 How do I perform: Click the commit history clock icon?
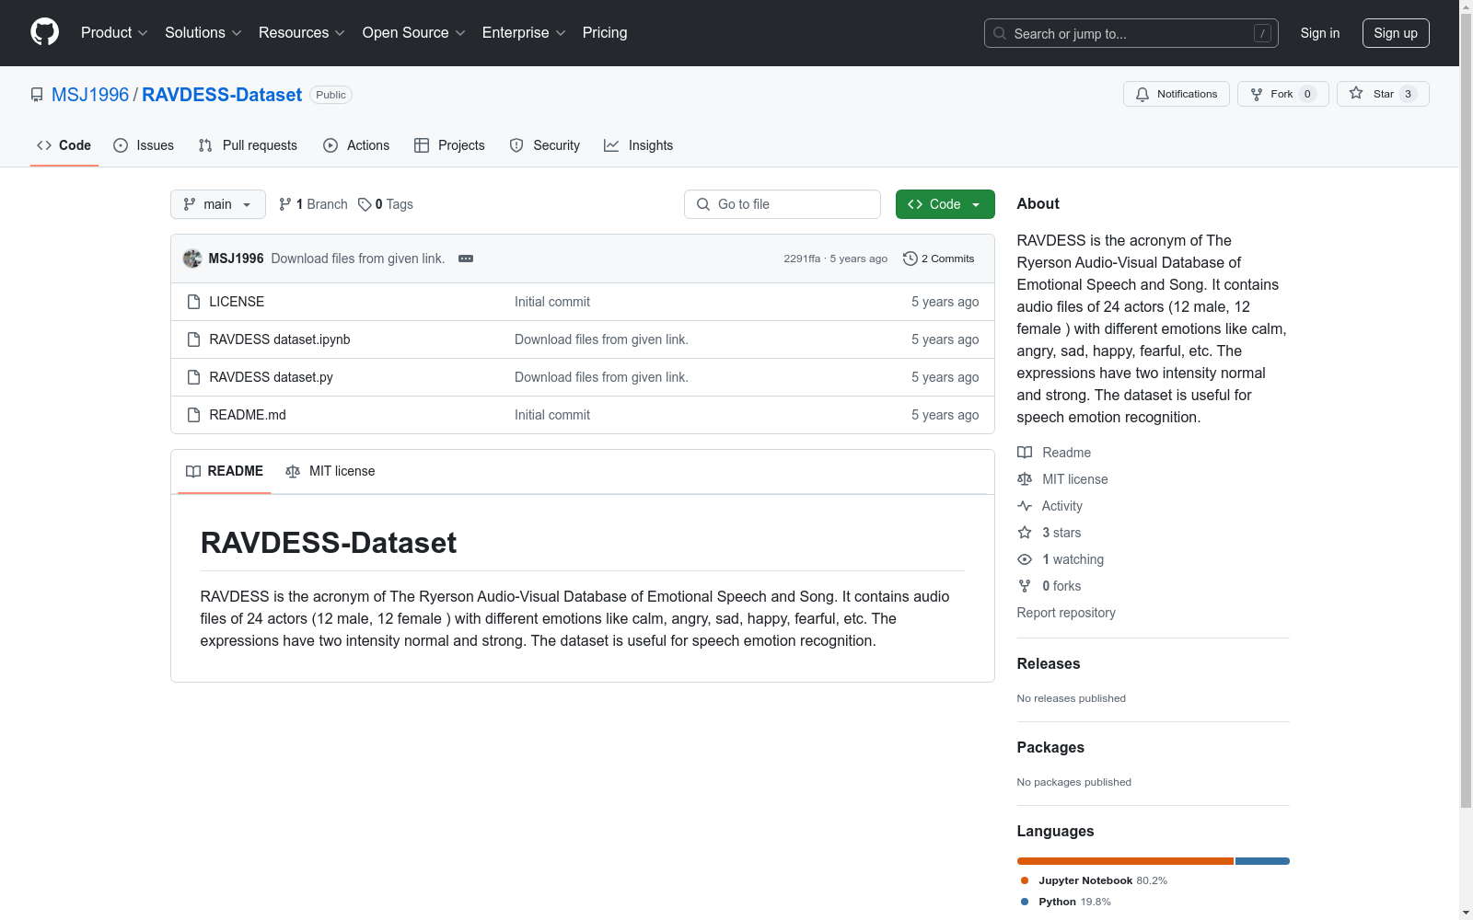[x=910, y=259]
